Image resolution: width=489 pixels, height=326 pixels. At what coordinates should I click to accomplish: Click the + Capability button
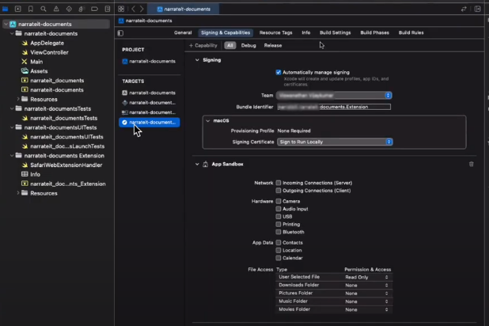[x=203, y=46]
